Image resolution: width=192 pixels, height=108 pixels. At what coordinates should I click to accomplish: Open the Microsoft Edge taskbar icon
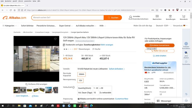[91, 106]
